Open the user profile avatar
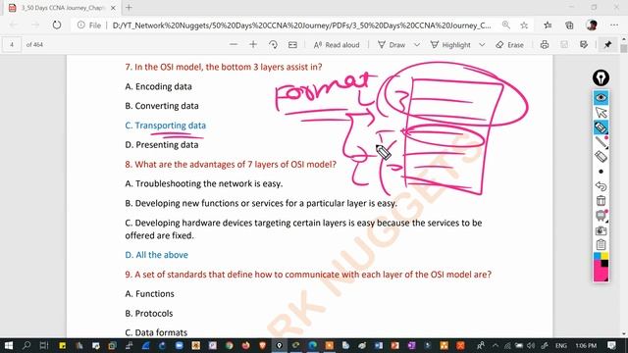 click(x=592, y=25)
